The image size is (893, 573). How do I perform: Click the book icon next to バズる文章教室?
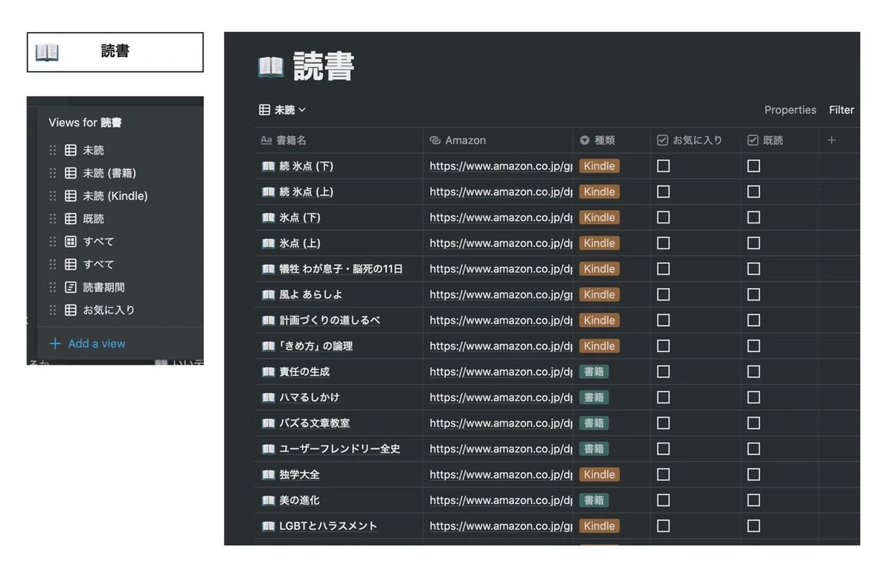(x=268, y=423)
